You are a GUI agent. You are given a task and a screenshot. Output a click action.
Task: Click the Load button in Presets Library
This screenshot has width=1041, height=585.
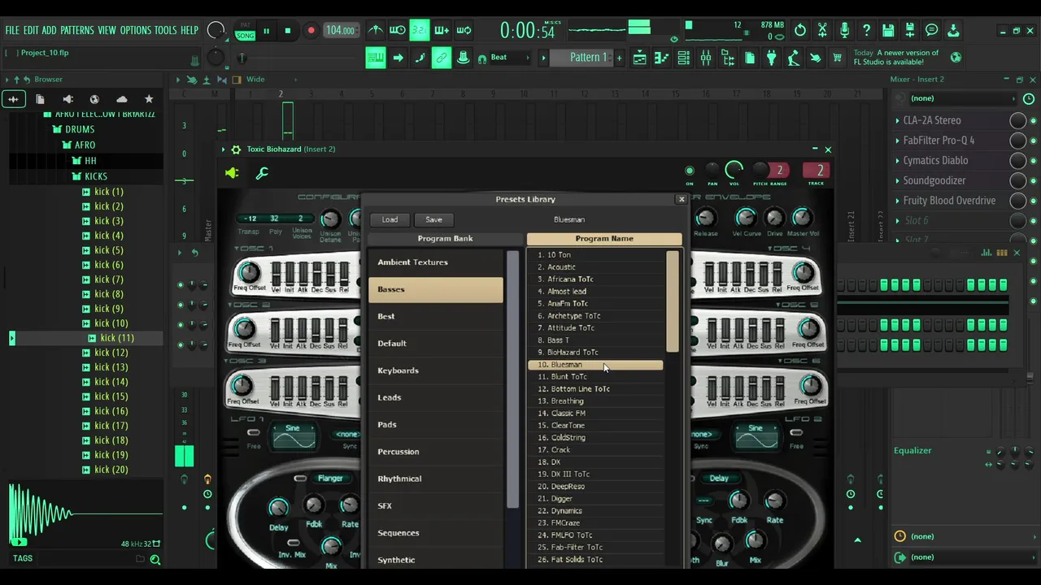click(390, 219)
